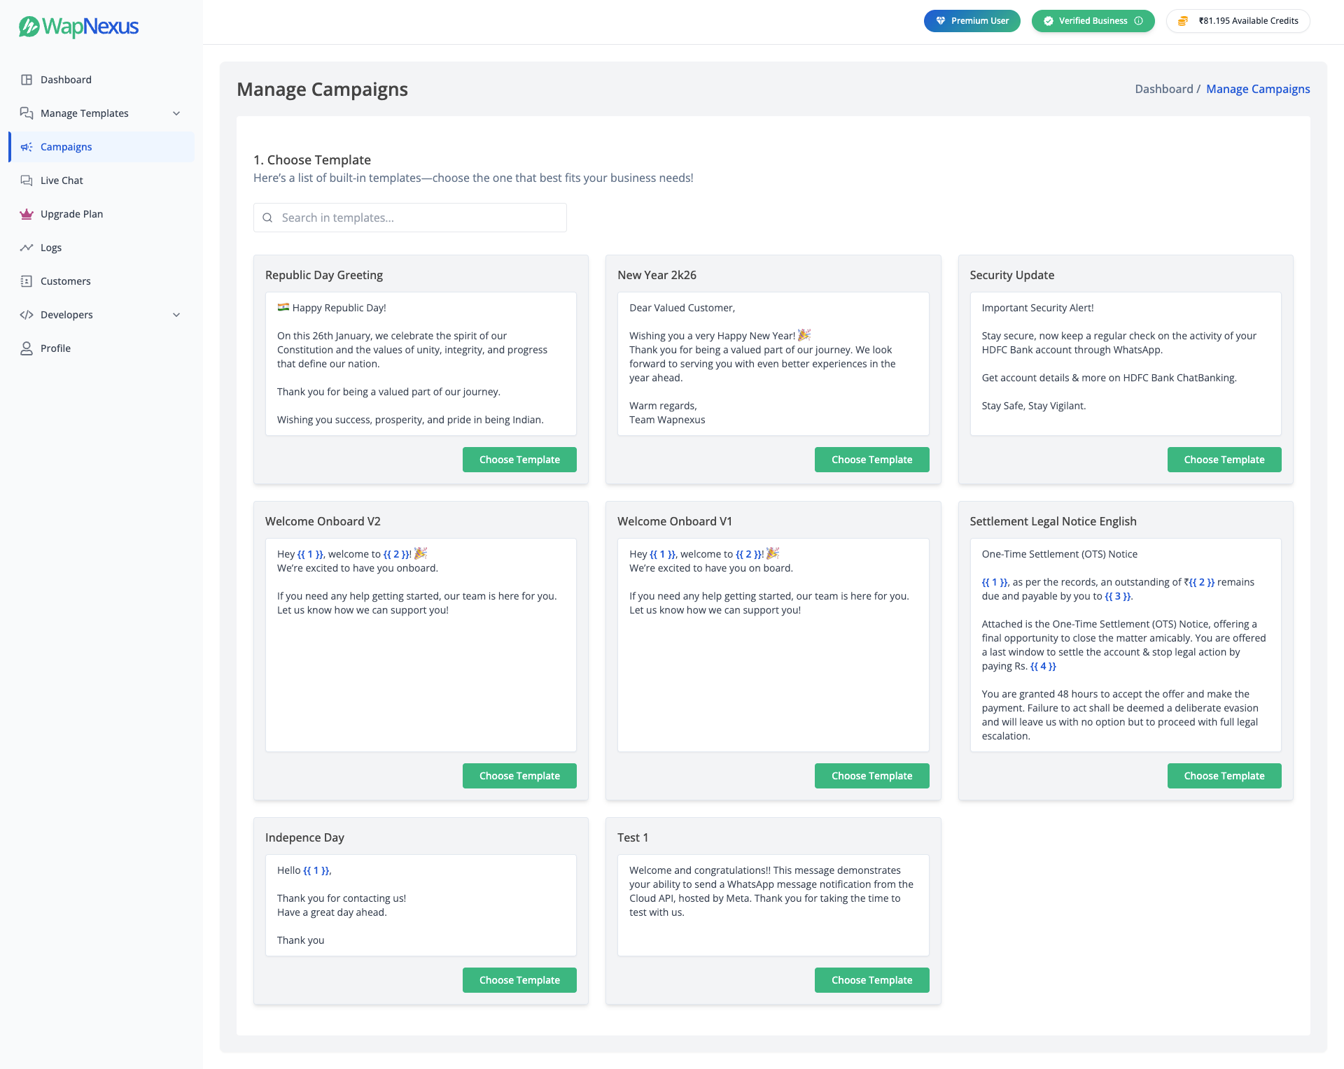Click the Customers list icon

tap(27, 281)
